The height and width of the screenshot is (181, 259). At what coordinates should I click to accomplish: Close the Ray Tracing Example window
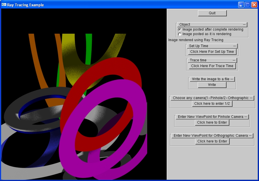(x=254, y=5)
